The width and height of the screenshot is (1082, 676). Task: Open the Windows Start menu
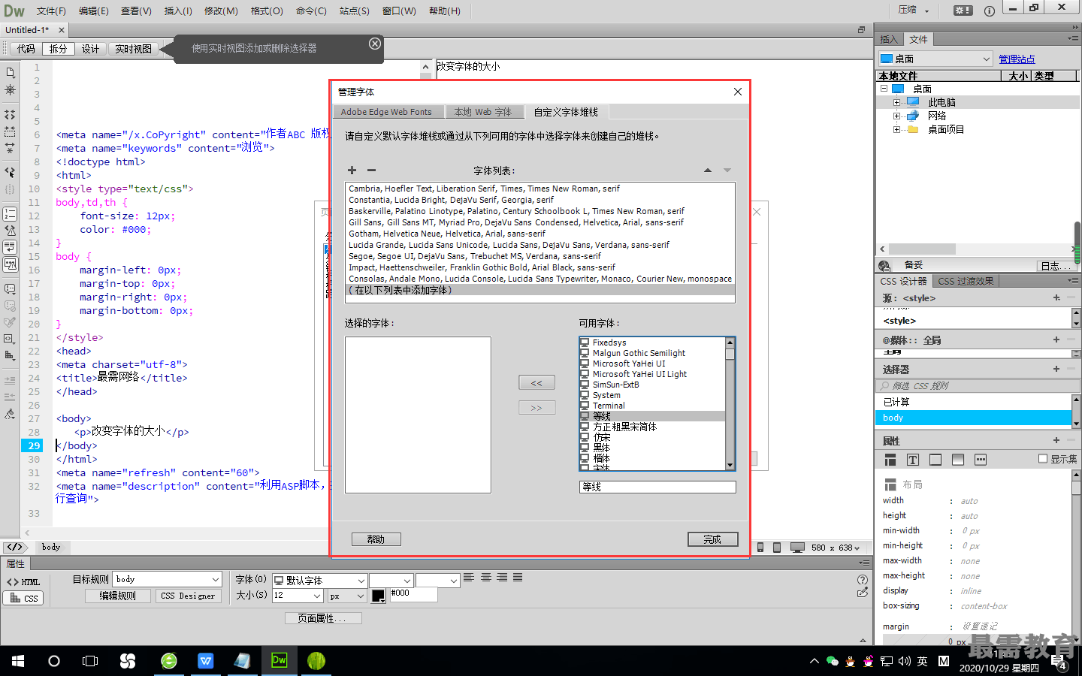pyautogui.click(x=18, y=661)
